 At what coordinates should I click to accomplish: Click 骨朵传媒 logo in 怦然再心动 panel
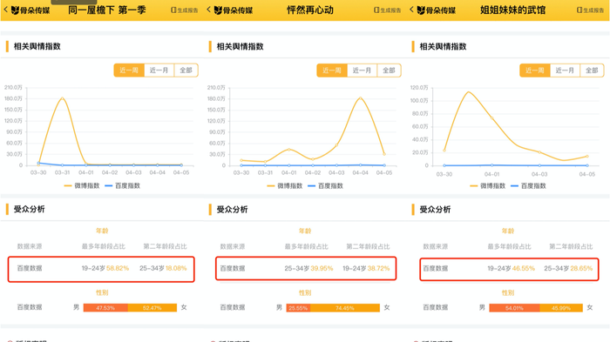pyautogui.click(x=234, y=10)
